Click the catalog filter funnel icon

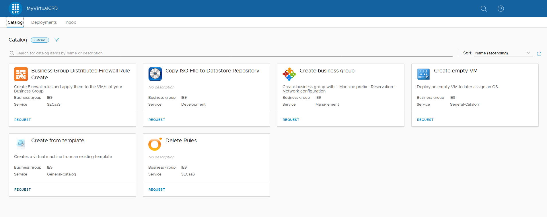click(x=57, y=40)
